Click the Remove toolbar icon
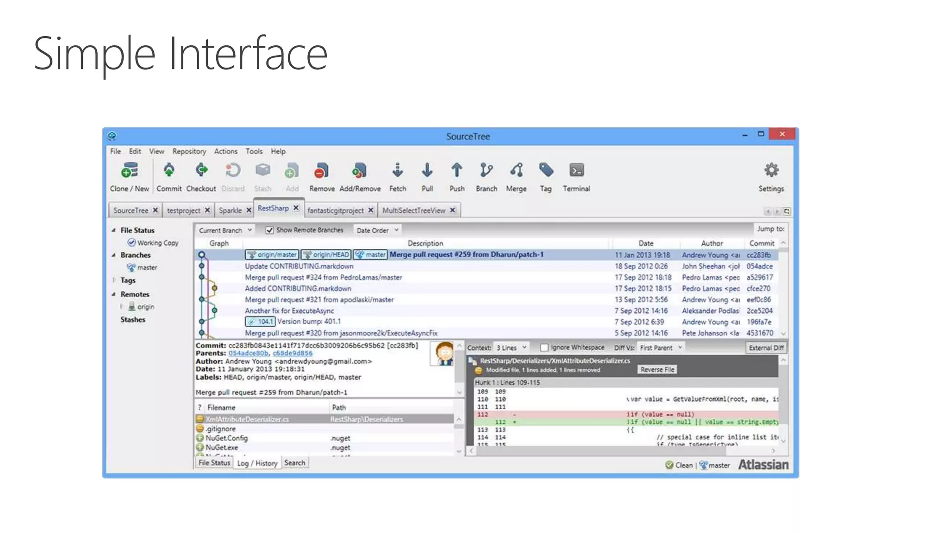The image size is (948, 533). point(321,171)
